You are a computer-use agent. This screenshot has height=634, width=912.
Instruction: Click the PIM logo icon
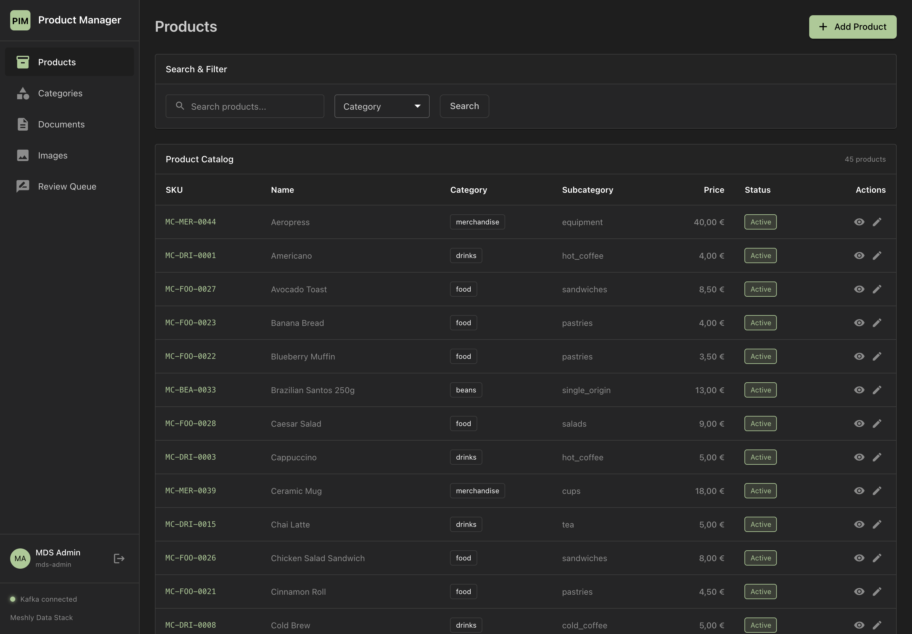click(x=20, y=20)
